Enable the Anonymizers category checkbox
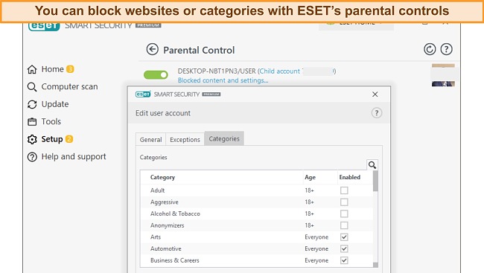 pos(344,225)
